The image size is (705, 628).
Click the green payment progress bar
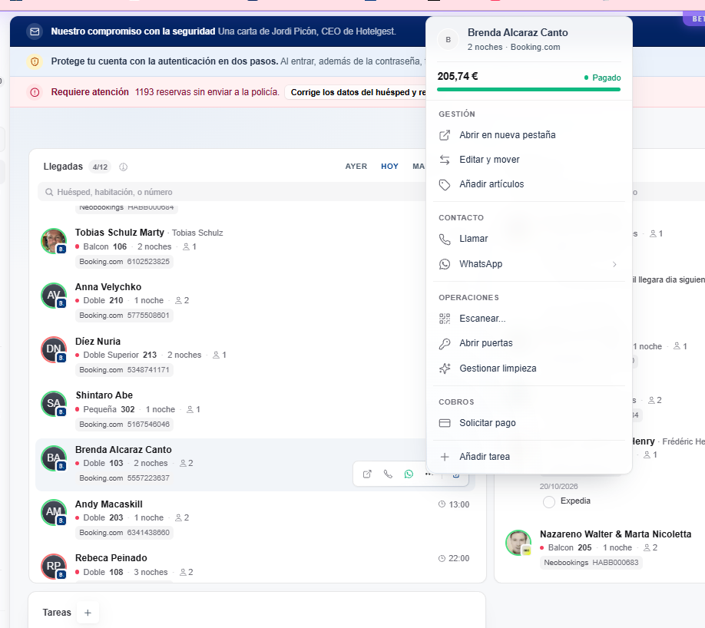528,90
